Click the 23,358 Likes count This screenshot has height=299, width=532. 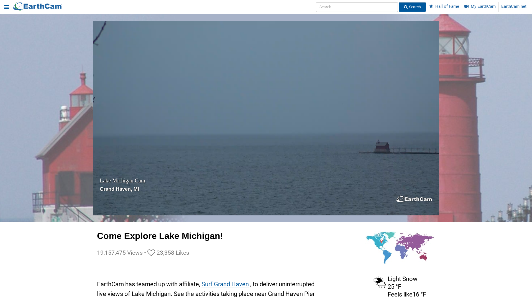[x=173, y=253]
